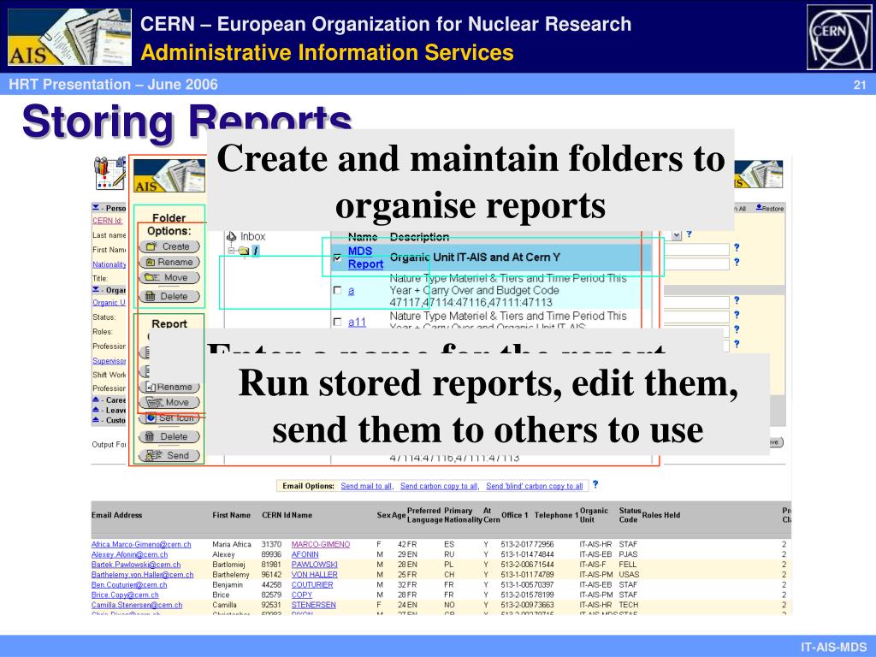Click the CERN Id field link
The image size is (876, 657).
(107, 221)
